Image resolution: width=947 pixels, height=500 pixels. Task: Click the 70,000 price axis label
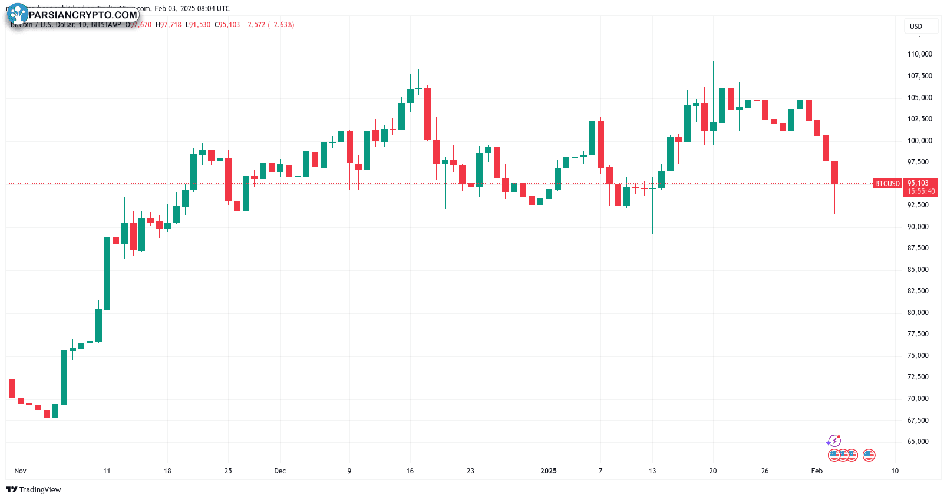coord(918,399)
